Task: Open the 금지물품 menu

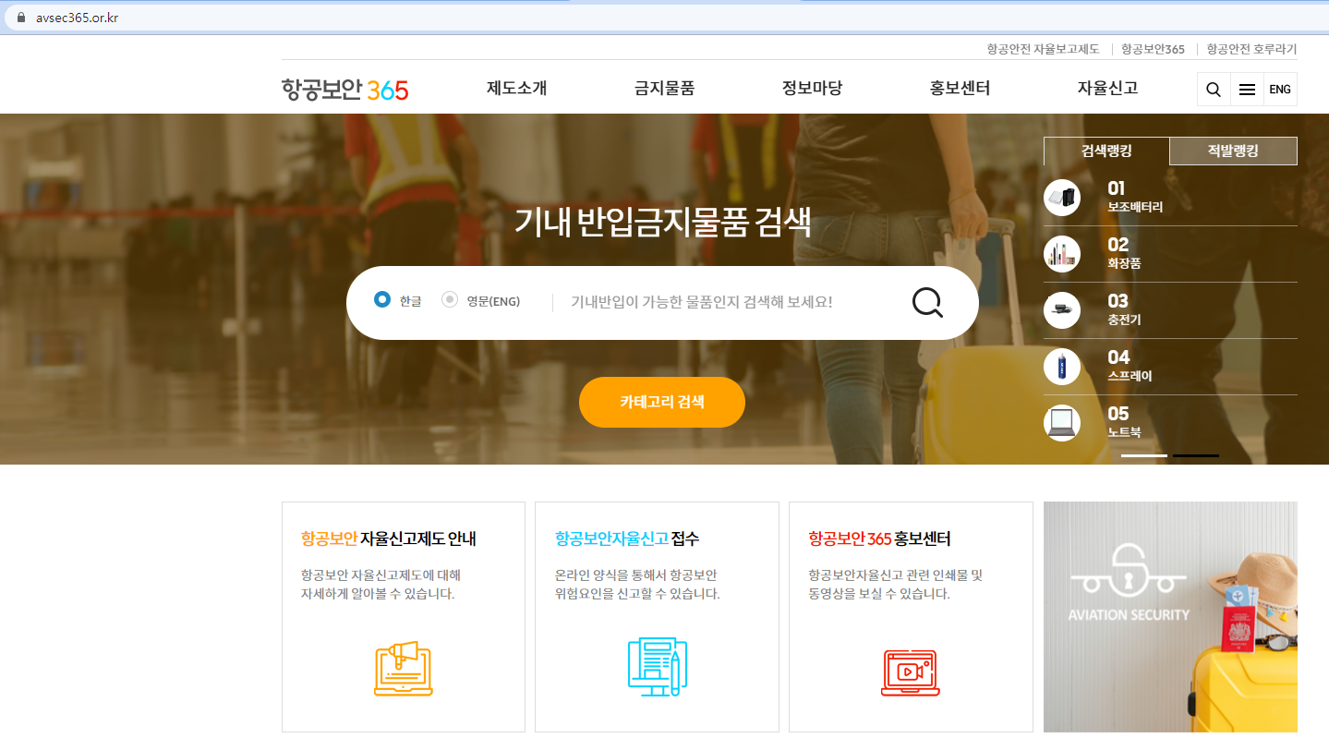Action: [x=665, y=89]
